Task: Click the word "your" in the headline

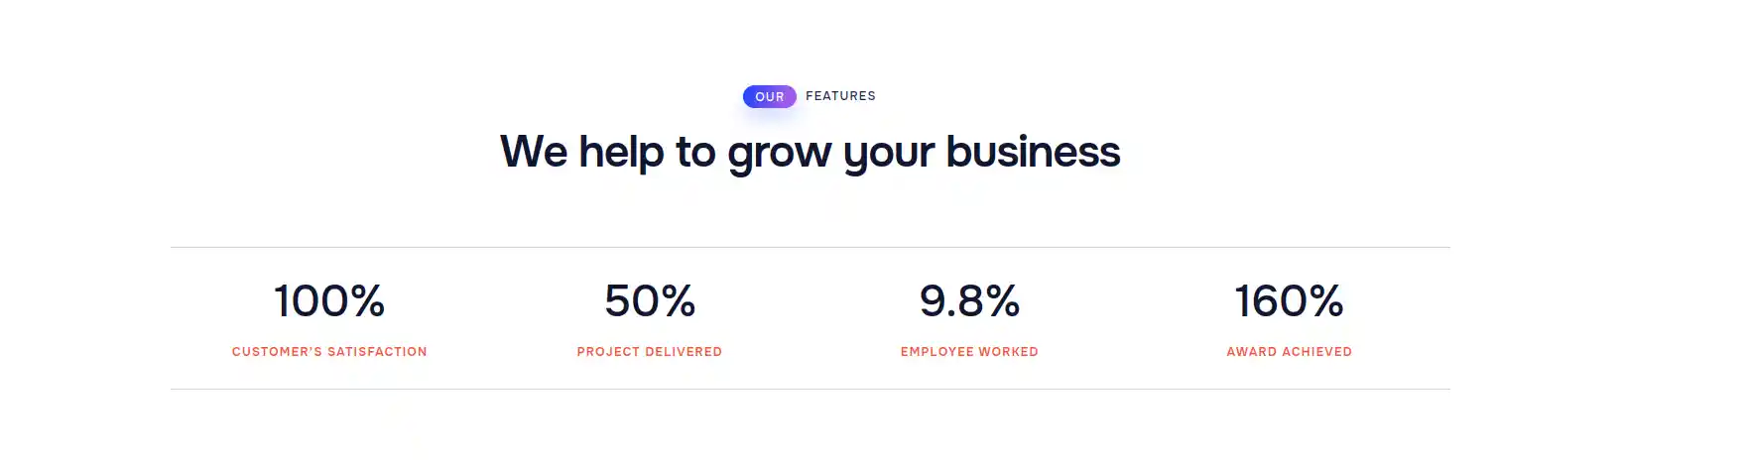Action: tap(889, 157)
